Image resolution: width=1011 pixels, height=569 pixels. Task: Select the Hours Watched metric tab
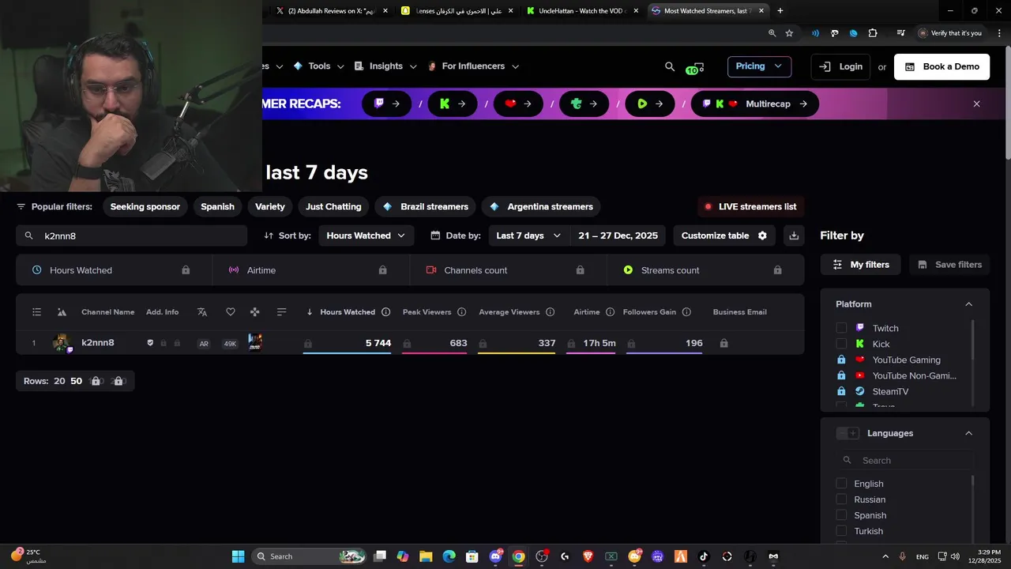(114, 270)
